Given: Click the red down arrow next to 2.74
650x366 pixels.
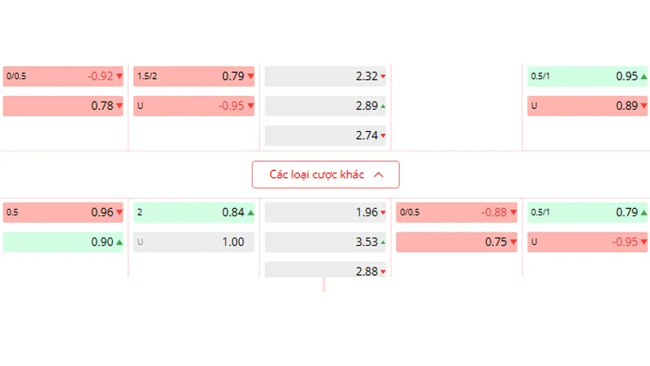Looking at the screenshot, I should coord(383,136).
